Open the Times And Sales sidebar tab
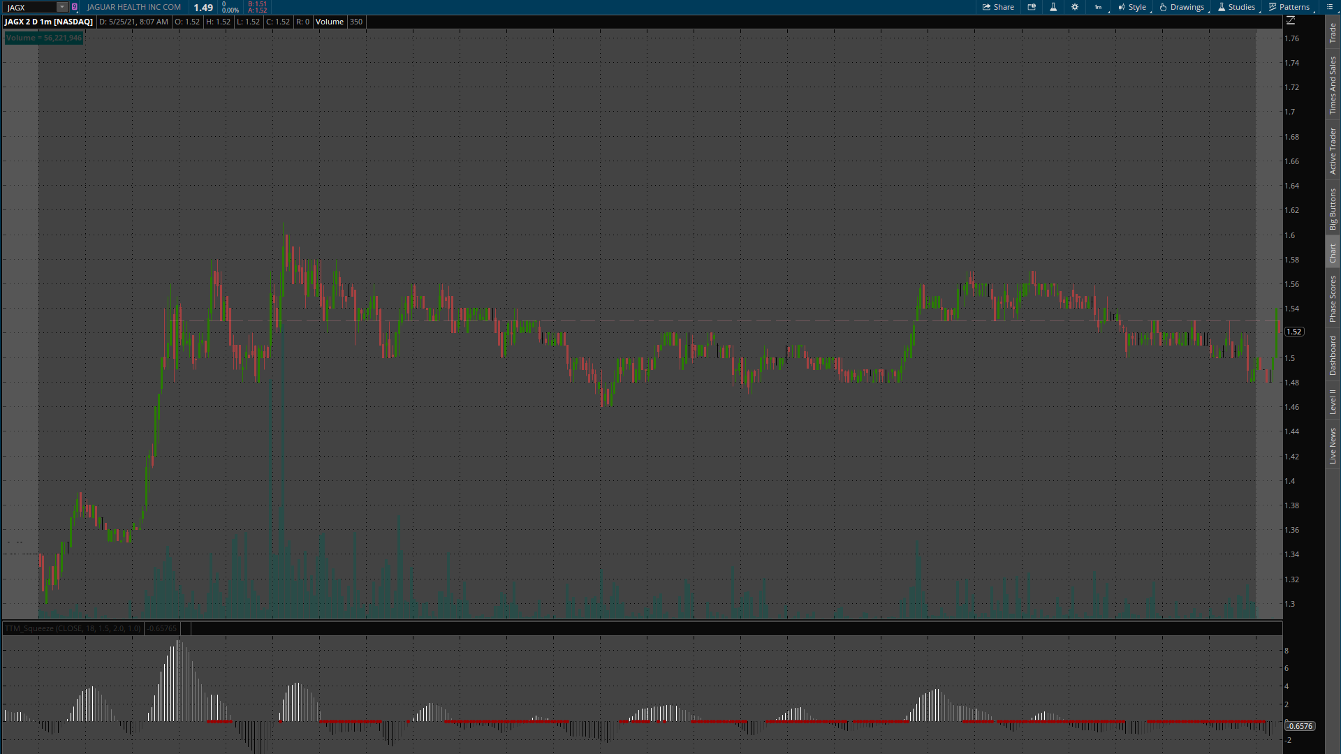Image resolution: width=1341 pixels, height=754 pixels. pyautogui.click(x=1333, y=85)
